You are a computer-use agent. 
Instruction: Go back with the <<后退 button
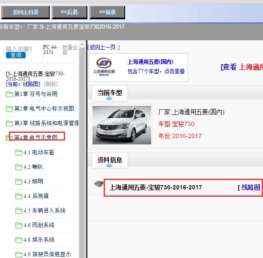(x=69, y=12)
